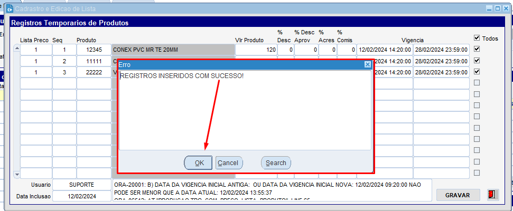Click end date 28/02/2024 23:59:00 in row seq 2
The height and width of the screenshot is (211, 513).
[x=441, y=61]
